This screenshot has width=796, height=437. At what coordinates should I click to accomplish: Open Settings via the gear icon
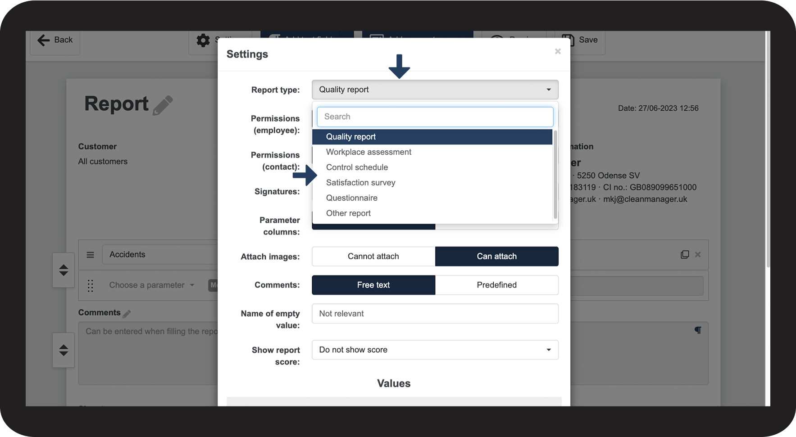pos(203,41)
